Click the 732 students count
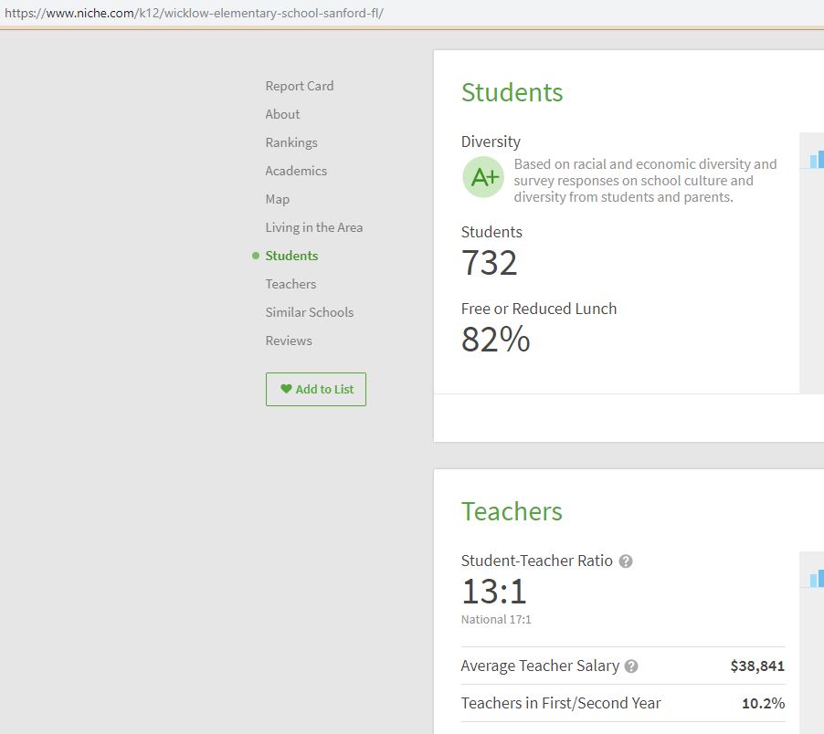The height and width of the screenshot is (734, 824). [x=490, y=263]
